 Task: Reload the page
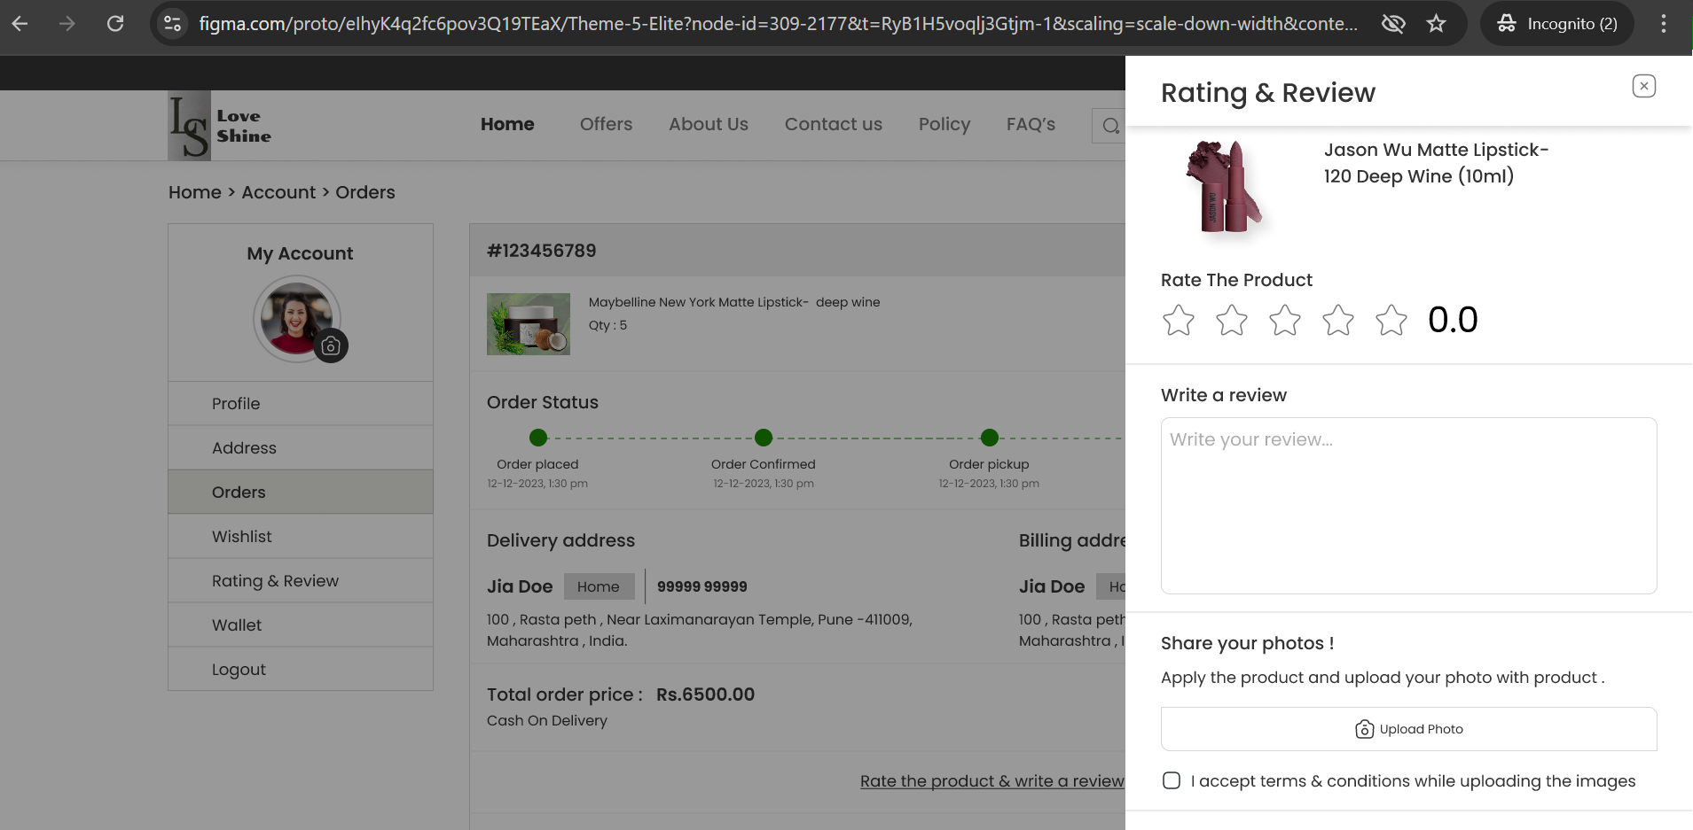(x=115, y=24)
